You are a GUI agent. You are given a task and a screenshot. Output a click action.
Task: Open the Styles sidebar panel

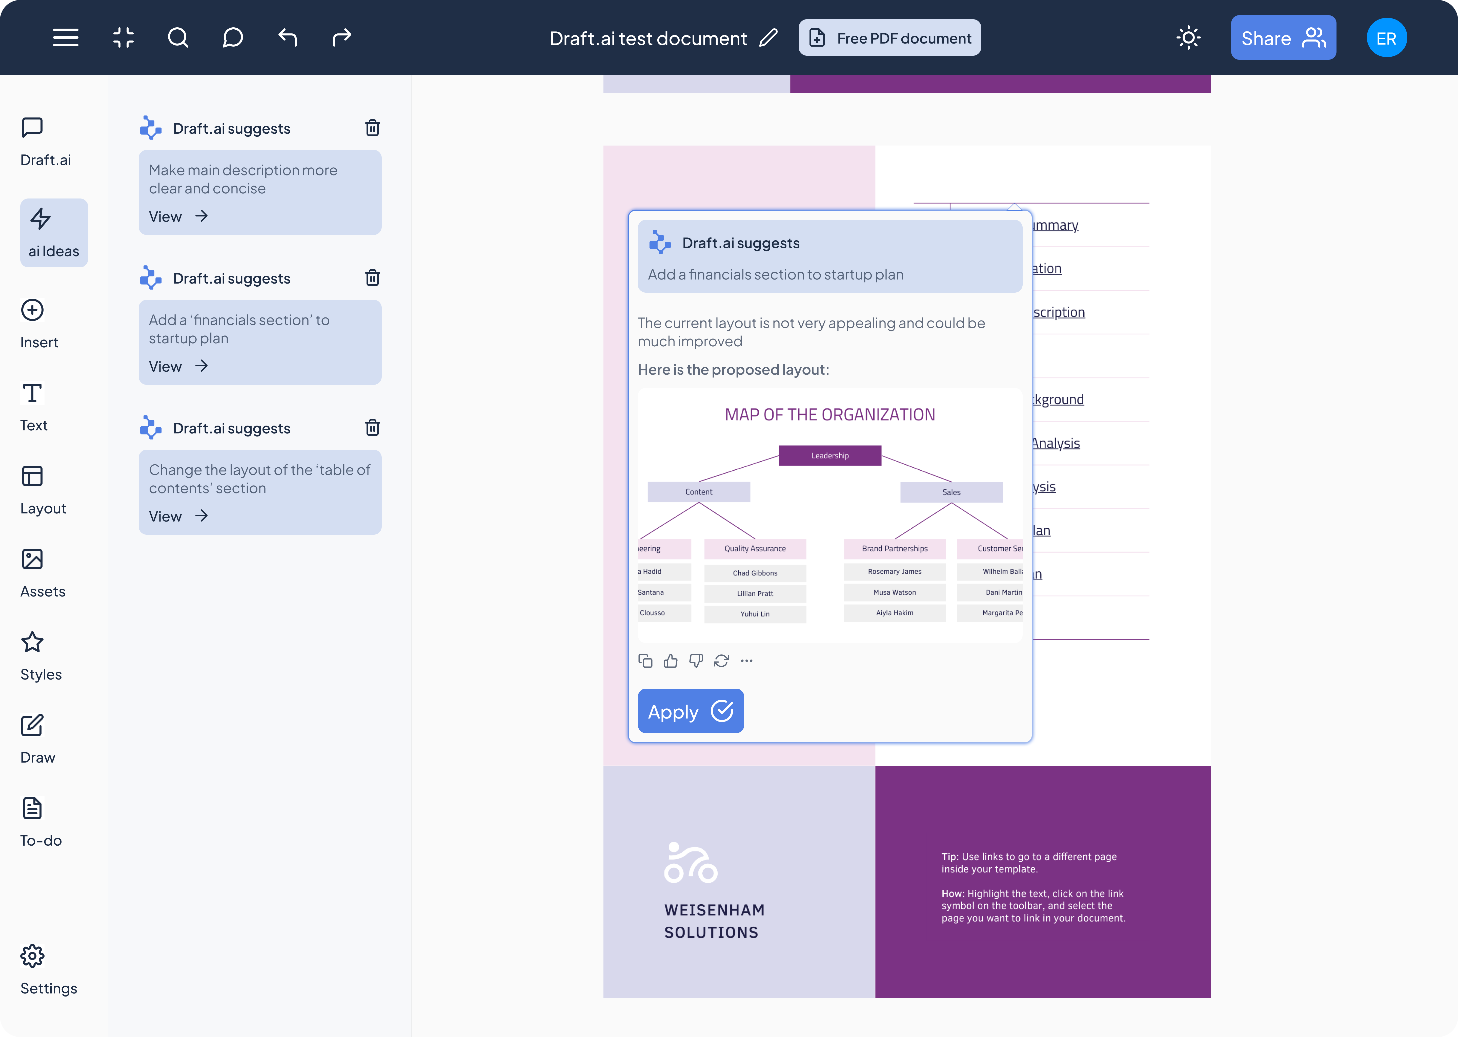click(x=41, y=656)
